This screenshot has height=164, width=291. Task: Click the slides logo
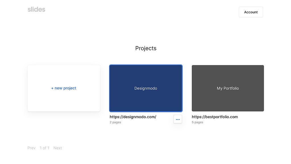click(x=36, y=9)
